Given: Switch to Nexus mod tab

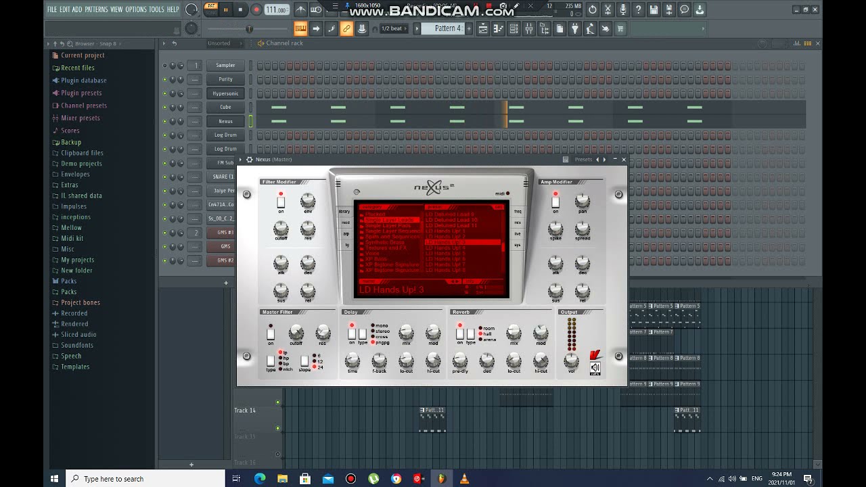Looking at the screenshot, I should pos(345,223).
